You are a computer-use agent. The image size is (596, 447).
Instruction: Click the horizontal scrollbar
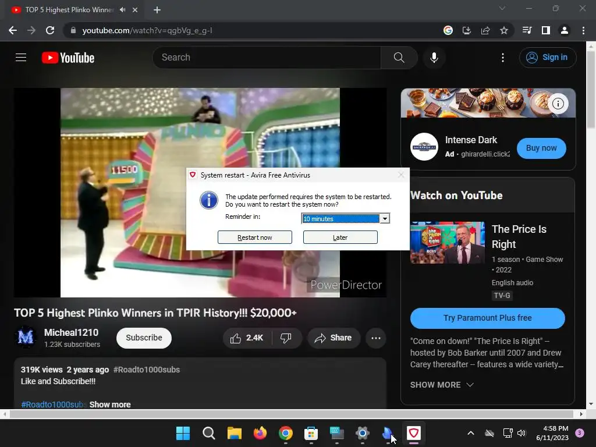pyautogui.click(x=291, y=414)
